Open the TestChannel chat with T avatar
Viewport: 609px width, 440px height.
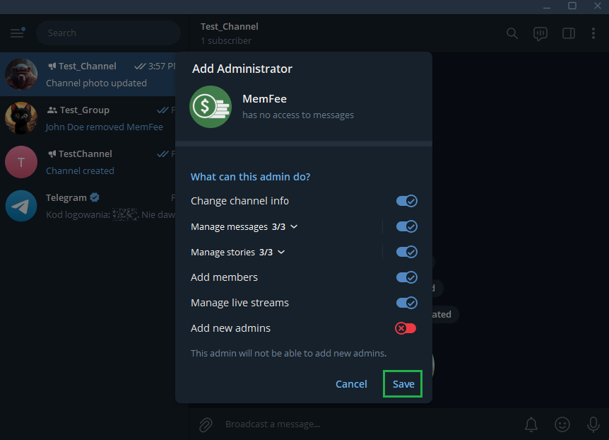[21, 162]
